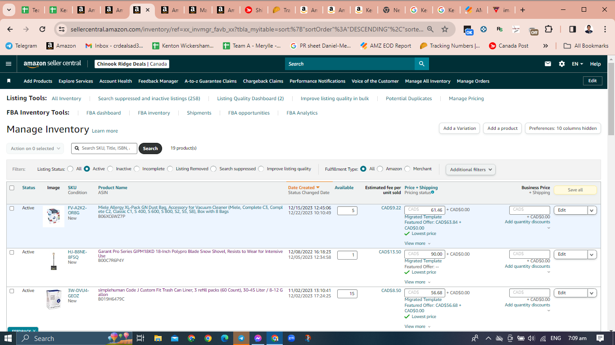Viewport: 615px width, 345px height.
Task: Open the AMZ EOD Report bookmark
Action: [x=386, y=46]
